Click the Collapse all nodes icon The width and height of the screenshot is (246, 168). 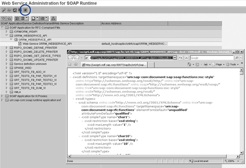click(x=9, y=19)
